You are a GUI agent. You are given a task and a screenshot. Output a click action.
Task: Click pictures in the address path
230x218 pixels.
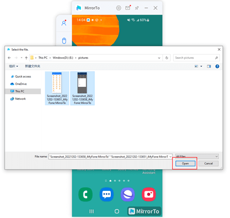click(83, 58)
